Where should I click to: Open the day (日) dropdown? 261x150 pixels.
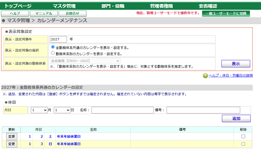62,110
